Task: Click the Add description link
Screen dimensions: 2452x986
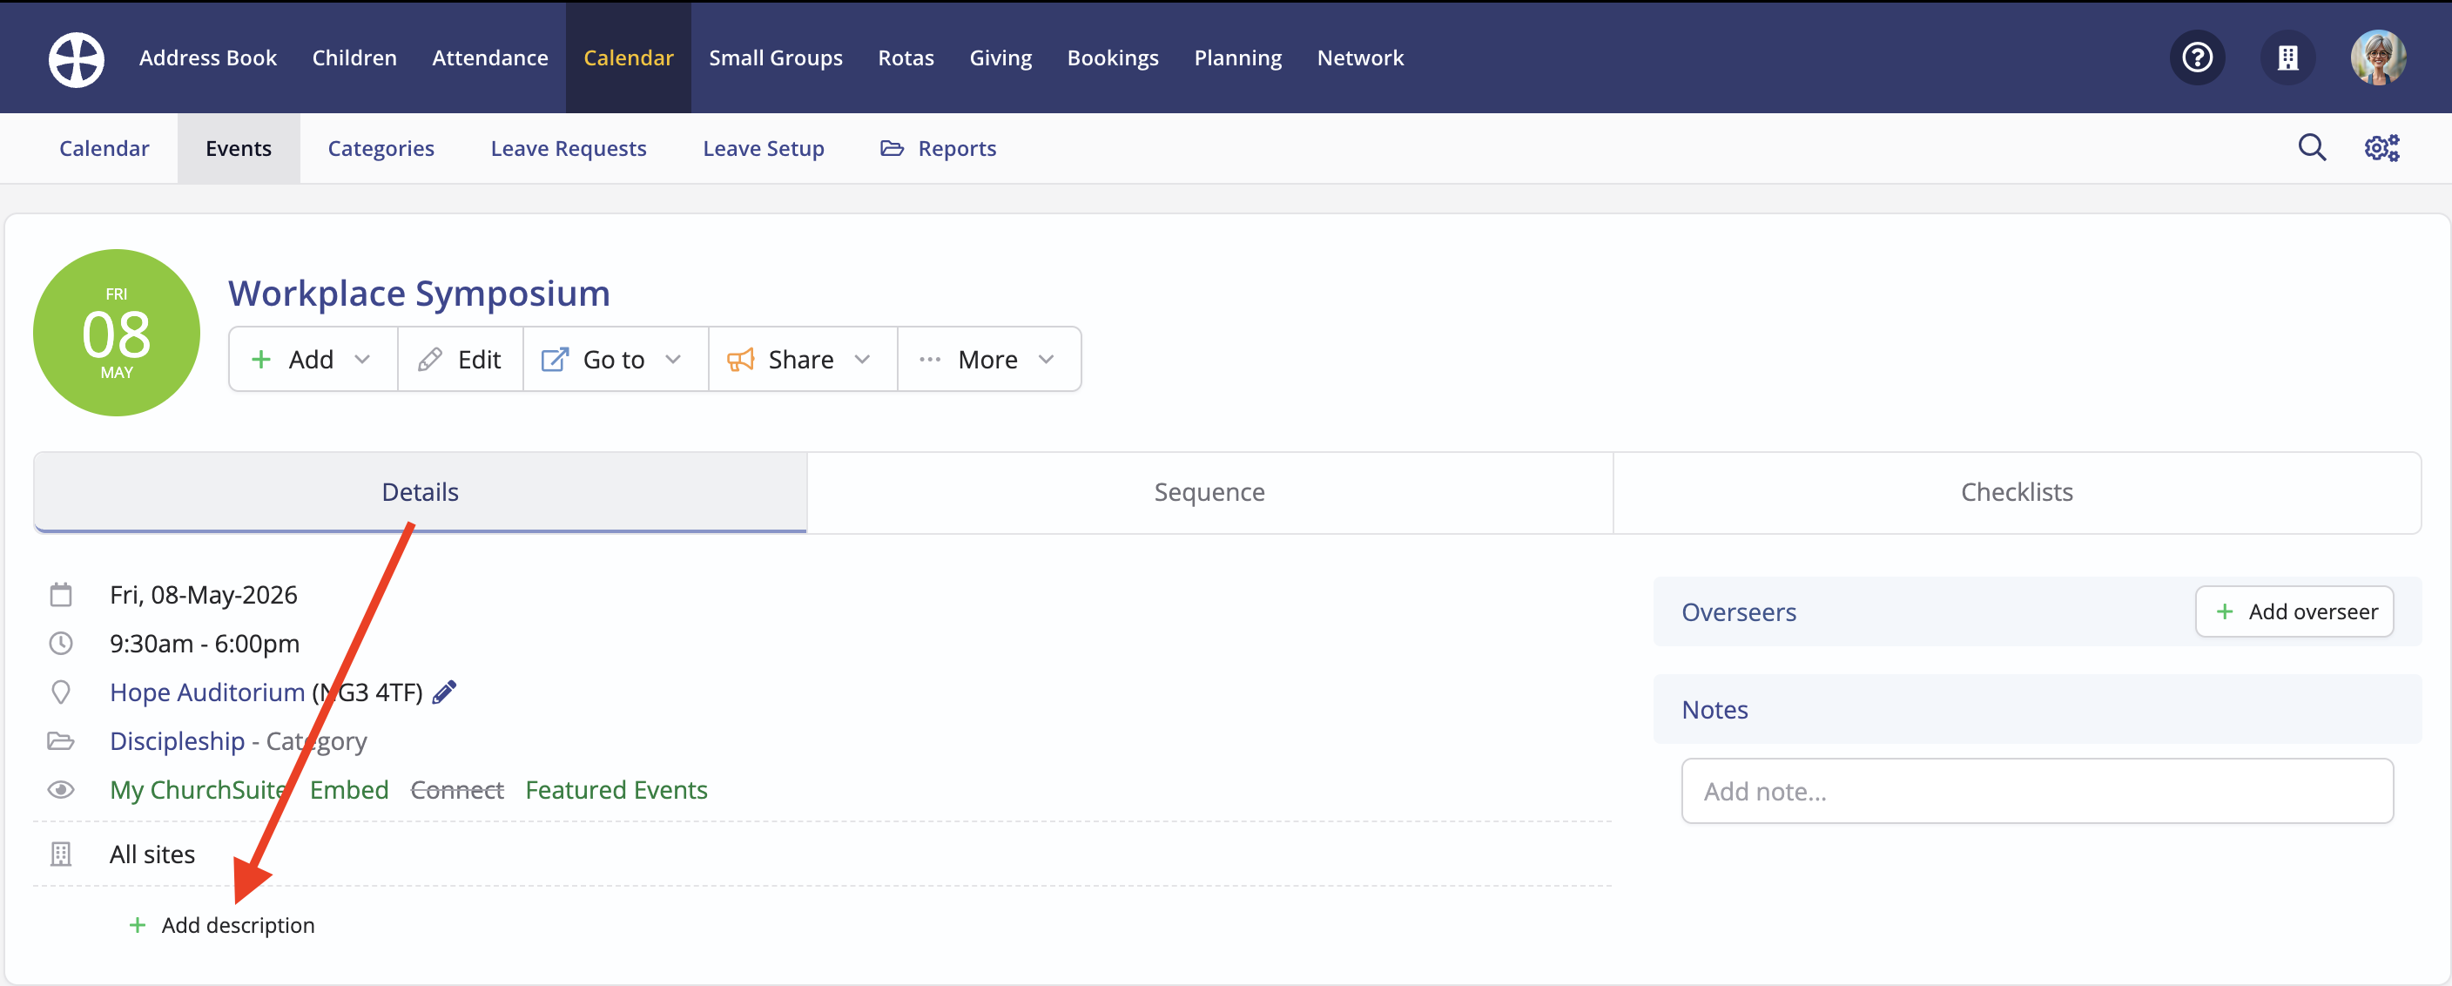Action: (x=221, y=925)
